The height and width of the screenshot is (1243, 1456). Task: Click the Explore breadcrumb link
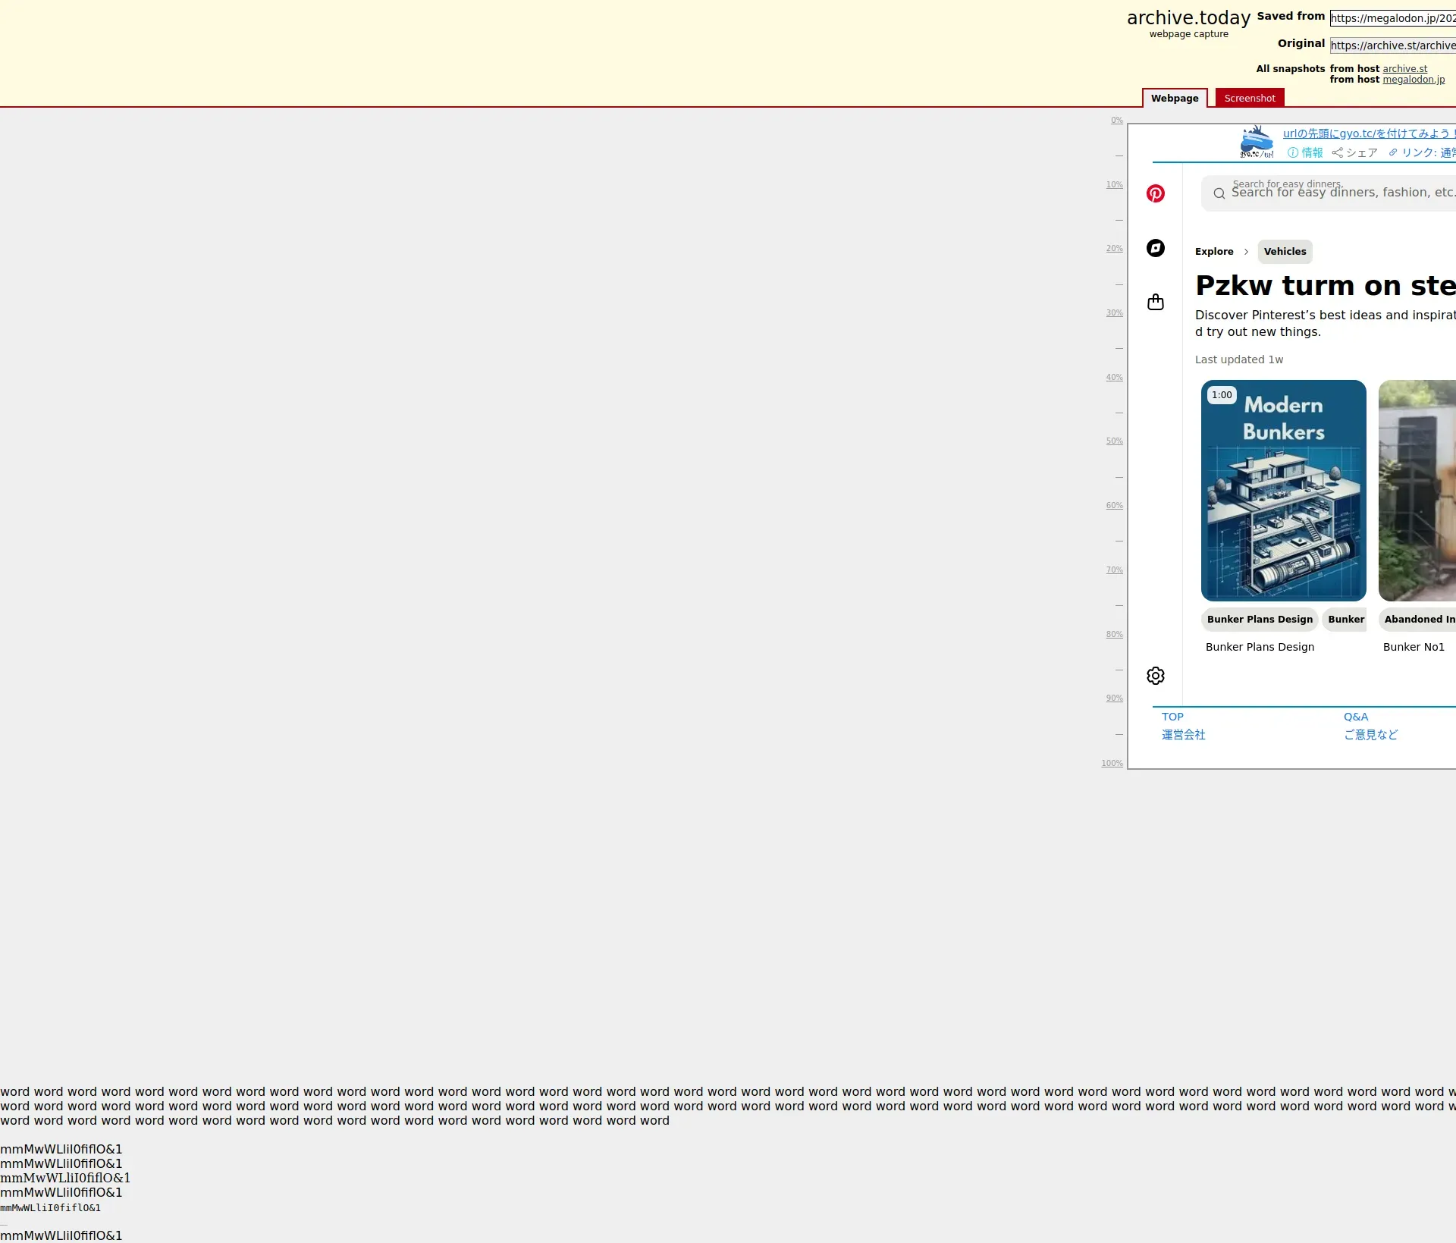click(1213, 252)
